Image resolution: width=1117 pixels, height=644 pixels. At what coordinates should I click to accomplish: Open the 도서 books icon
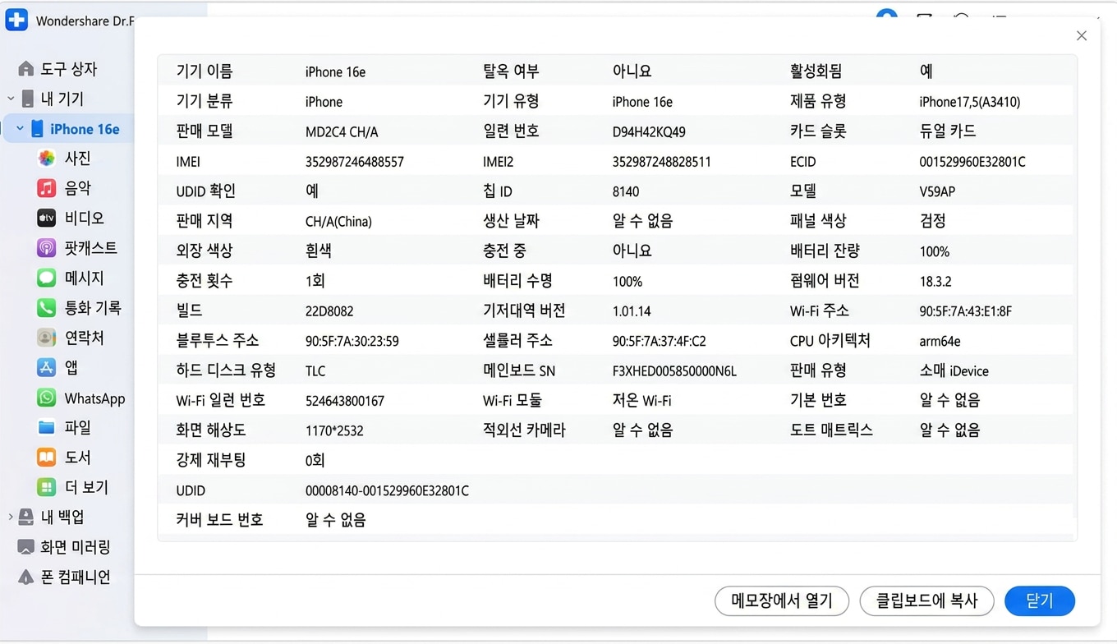point(47,458)
